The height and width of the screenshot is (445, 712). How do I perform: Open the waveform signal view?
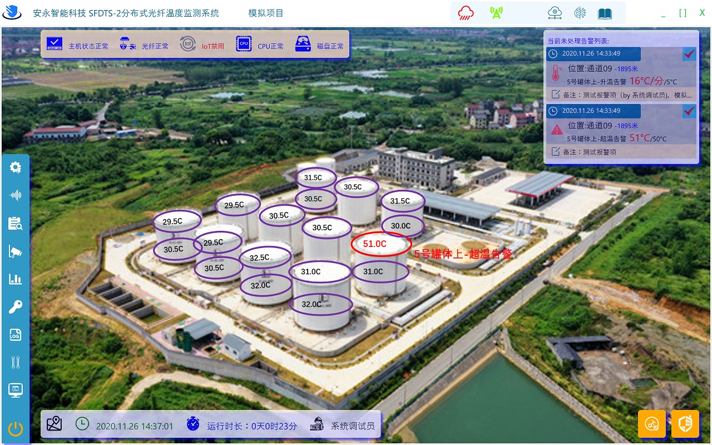15,195
